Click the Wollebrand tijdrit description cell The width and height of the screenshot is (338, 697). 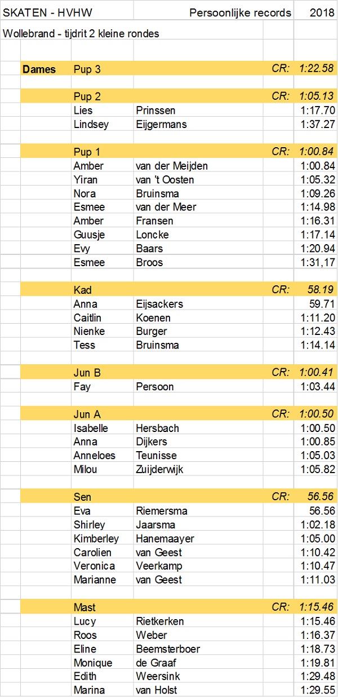coord(81,34)
